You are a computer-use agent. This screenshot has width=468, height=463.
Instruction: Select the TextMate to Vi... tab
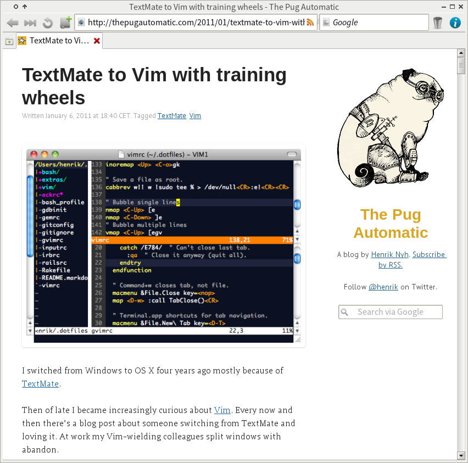[59, 41]
